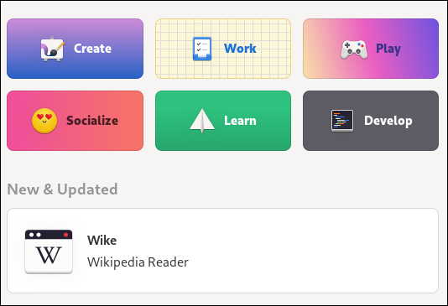Open the Work category label
The width and height of the screenshot is (448, 306).
coord(240,49)
